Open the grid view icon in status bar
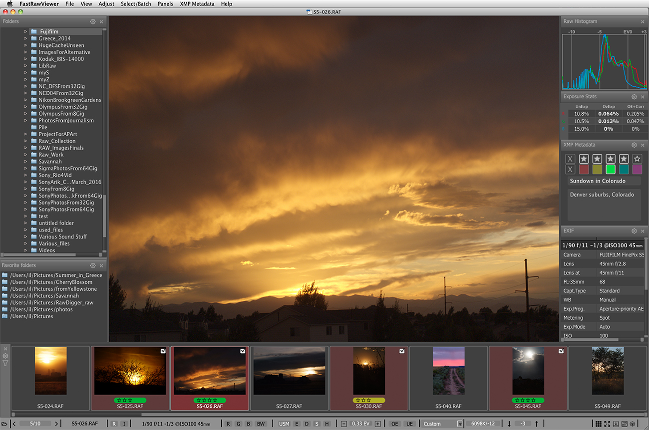649x430 pixels. click(x=599, y=424)
